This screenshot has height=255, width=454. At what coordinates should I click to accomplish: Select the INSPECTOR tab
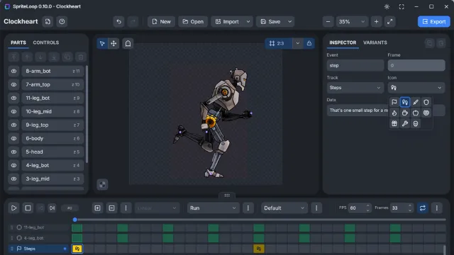point(343,42)
